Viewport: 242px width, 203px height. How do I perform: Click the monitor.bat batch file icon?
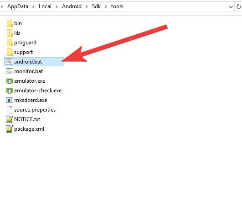(10, 71)
